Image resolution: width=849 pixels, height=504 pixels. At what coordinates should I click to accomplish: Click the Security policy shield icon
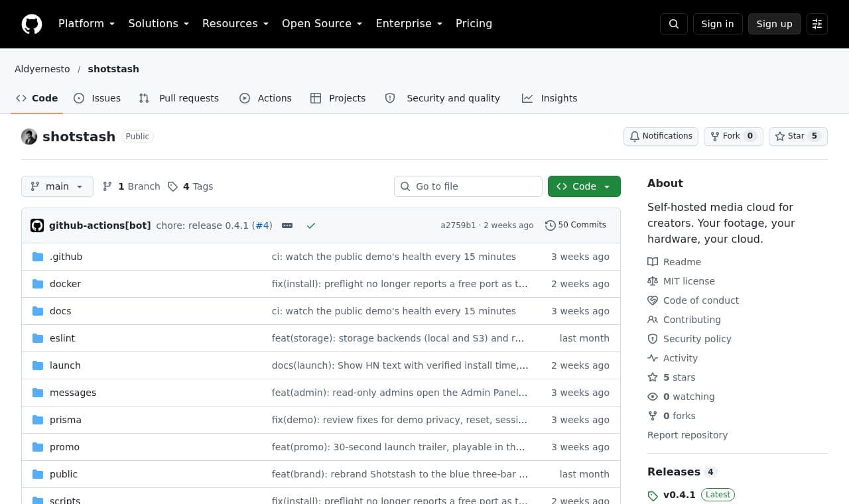point(653,339)
